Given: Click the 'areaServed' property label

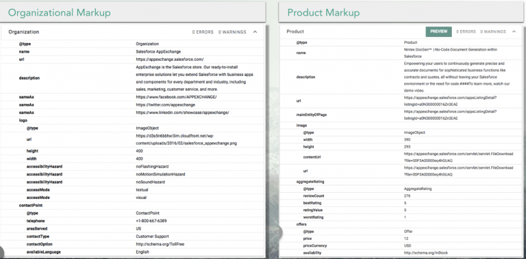Looking at the screenshot, I should tap(37, 228).
